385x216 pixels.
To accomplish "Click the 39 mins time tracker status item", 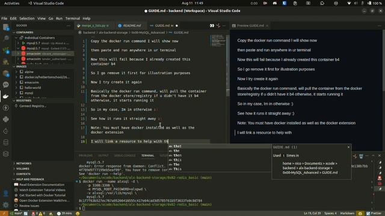I will click(64, 214).
